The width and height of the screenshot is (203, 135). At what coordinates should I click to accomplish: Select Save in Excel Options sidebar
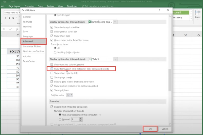pos(33,31)
